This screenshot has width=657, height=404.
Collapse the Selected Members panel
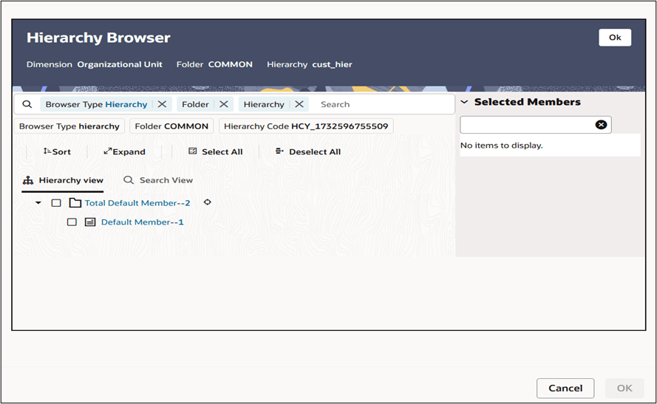coord(464,102)
